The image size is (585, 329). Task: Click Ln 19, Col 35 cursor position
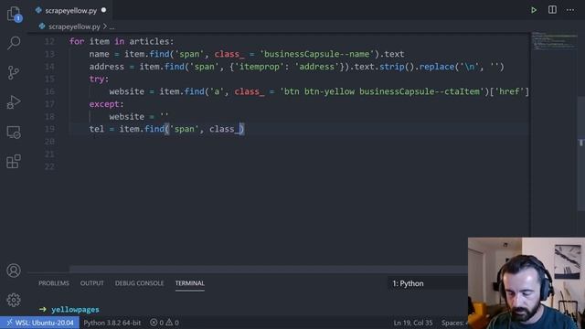point(412,323)
